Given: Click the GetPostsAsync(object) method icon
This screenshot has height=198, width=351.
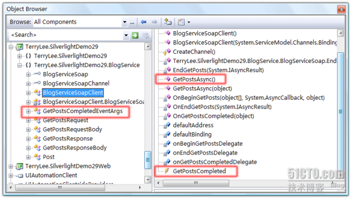Looking at the screenshot, I should tap(167, 88).
